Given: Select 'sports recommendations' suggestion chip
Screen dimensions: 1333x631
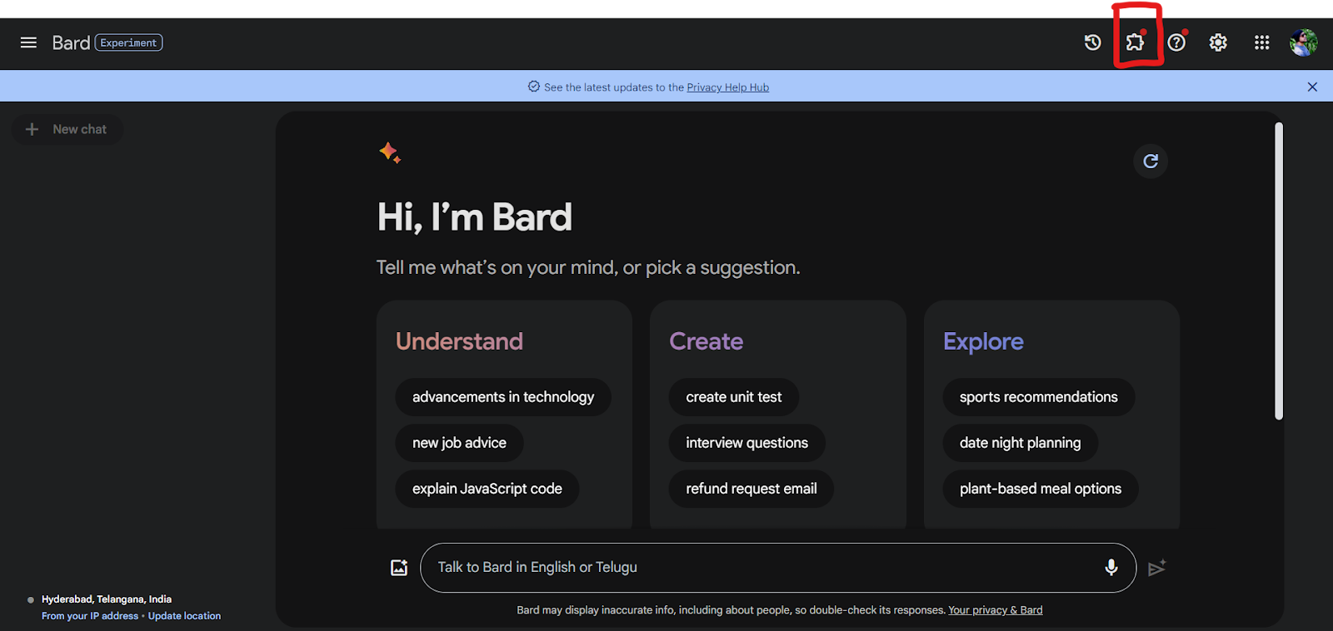Looking at the screenshot, I should tap(1039, 397).
